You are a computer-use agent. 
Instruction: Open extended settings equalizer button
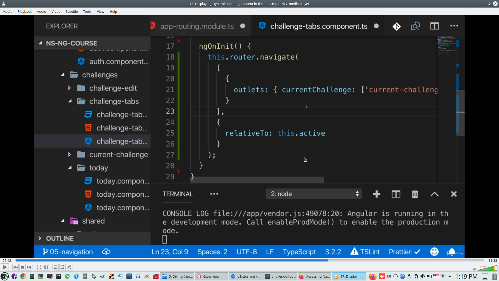46,267
